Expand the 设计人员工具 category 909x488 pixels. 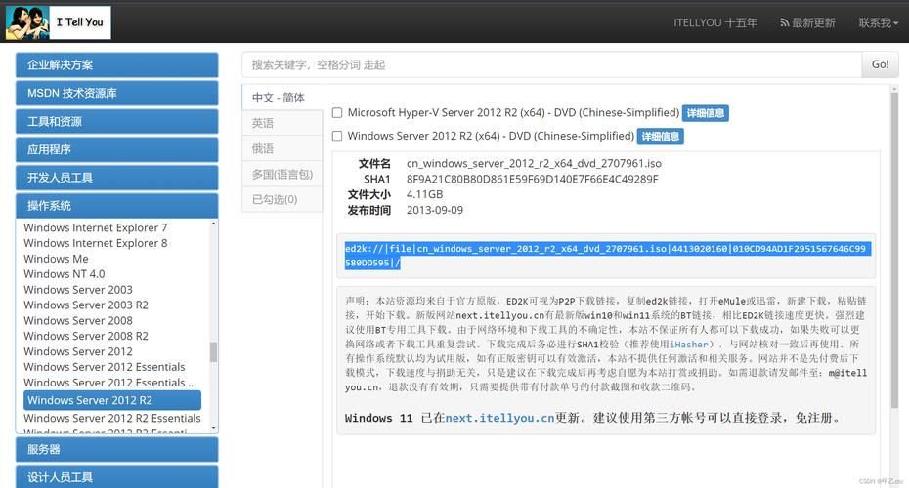[117, 477]
